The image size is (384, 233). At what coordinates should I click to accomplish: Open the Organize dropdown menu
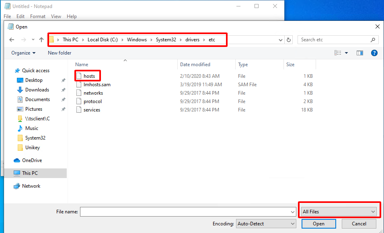pos(23,53)
